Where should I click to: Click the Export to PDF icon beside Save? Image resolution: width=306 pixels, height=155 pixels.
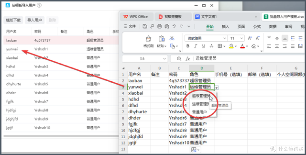152,26
